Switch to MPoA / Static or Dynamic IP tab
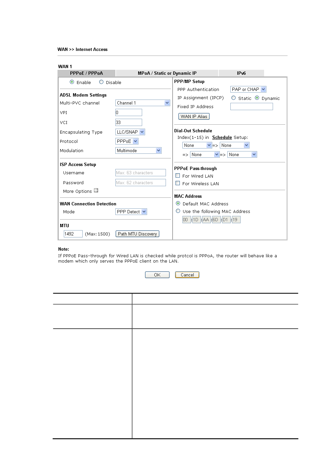The height and width of the screenshot is (459, 314). coord(167,73)
